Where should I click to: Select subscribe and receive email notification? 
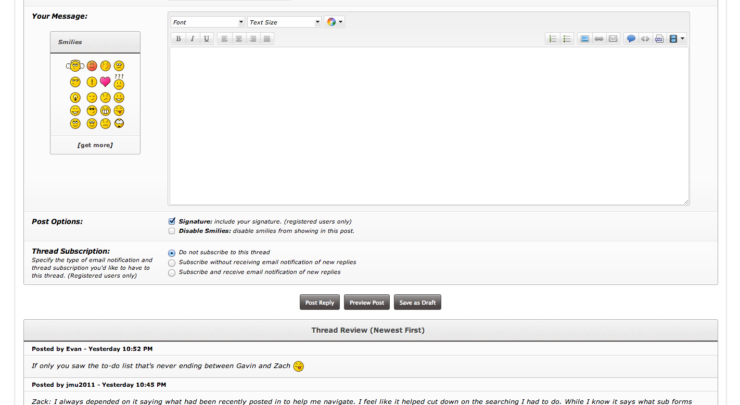pos(172,272)
